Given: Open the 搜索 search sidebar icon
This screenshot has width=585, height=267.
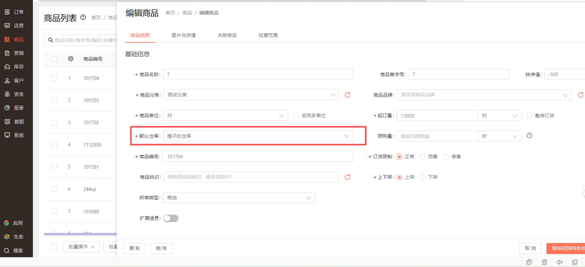Looking at the screenshot, I should click(x=7, y=251).
